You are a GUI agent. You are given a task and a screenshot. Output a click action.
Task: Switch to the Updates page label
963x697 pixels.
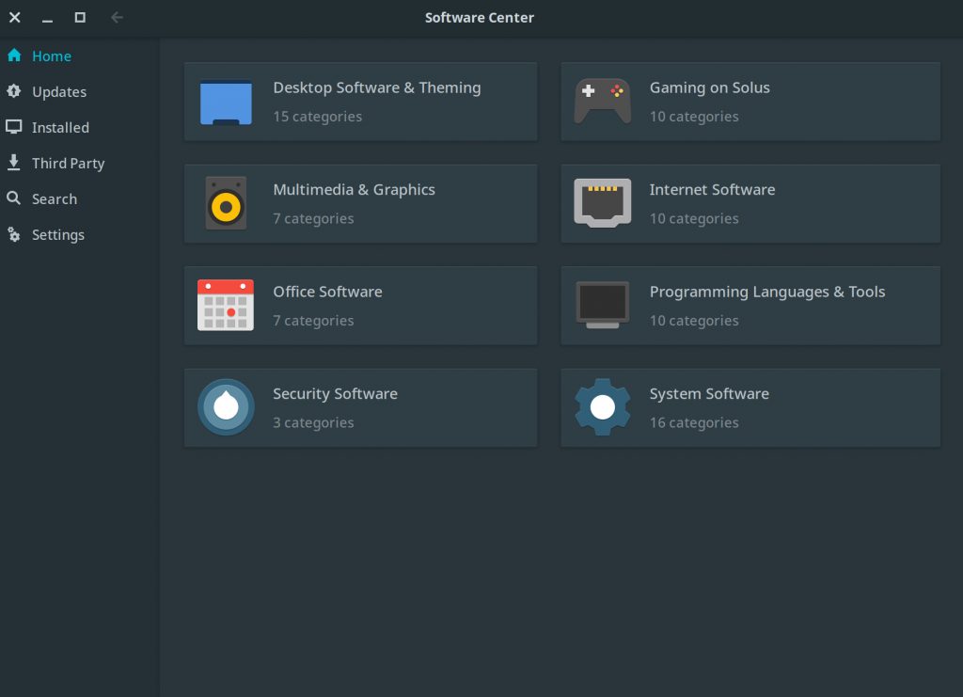[59, 91]
